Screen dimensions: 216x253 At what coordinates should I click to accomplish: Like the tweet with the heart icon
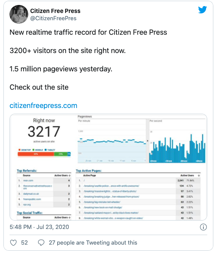coord(13,243)
